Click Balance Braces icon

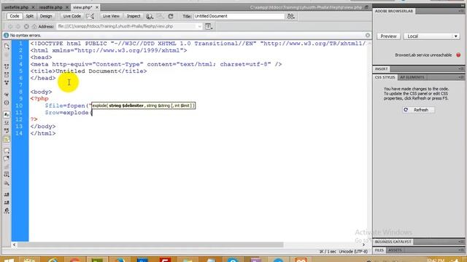(7, 103)
